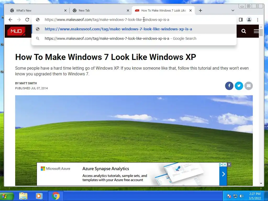Close the What's New tab

click(65, 10)
